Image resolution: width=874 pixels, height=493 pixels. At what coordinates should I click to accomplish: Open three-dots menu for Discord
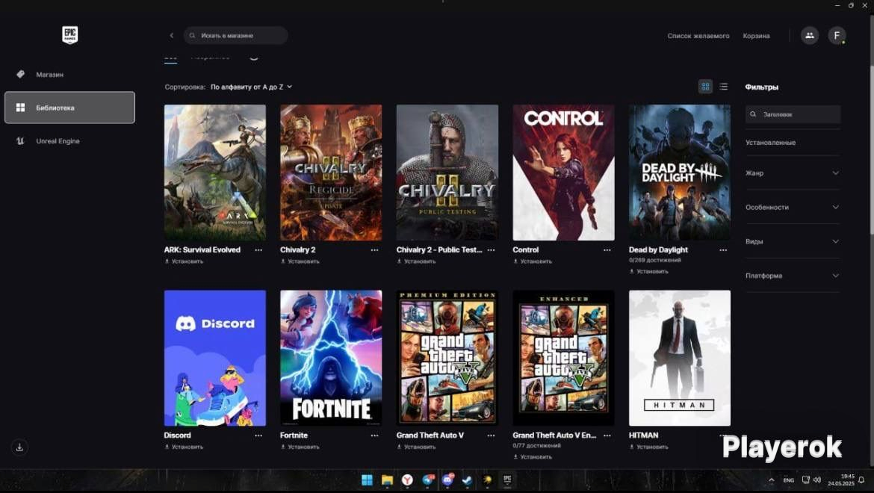[258, 435]
